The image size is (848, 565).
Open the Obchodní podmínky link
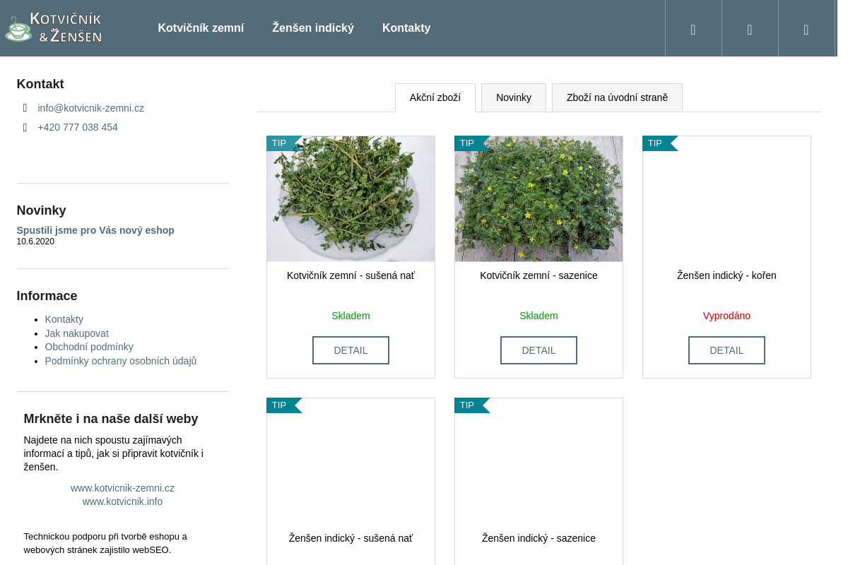click(89, 347)
